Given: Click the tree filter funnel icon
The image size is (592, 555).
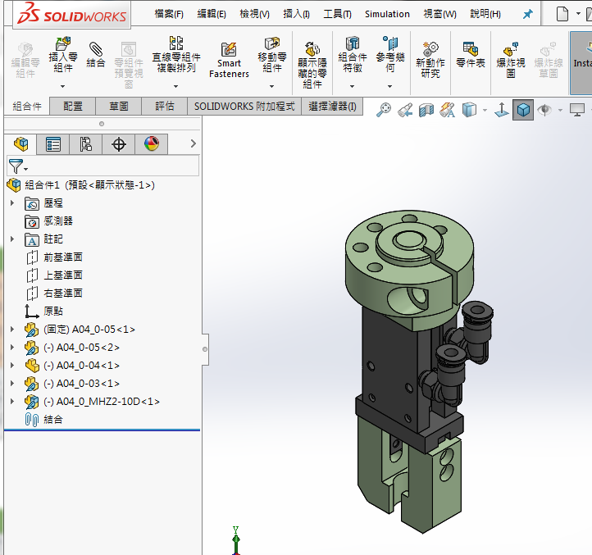Looking at the screenshot, I should [16, 166].
